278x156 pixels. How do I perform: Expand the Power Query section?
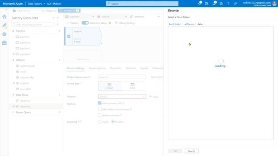13,112
